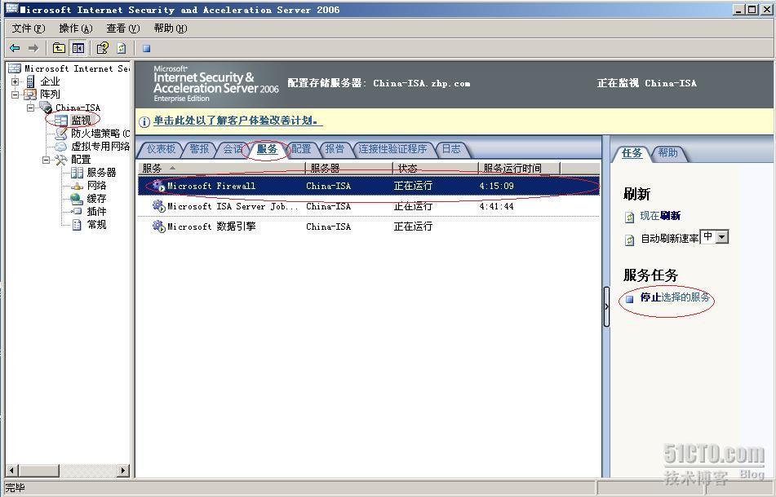
Task: Click the 常规 icon in tree
Action: [77, 225]
